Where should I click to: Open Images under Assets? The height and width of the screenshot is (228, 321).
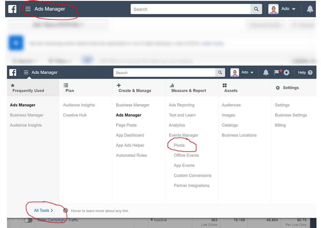click(x=228, y=115)
